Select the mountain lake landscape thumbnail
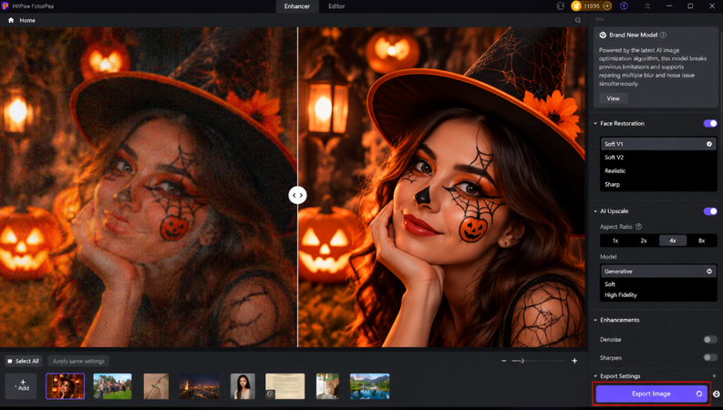The height and width of the screenshot is (410, 723). coord(370,386)
